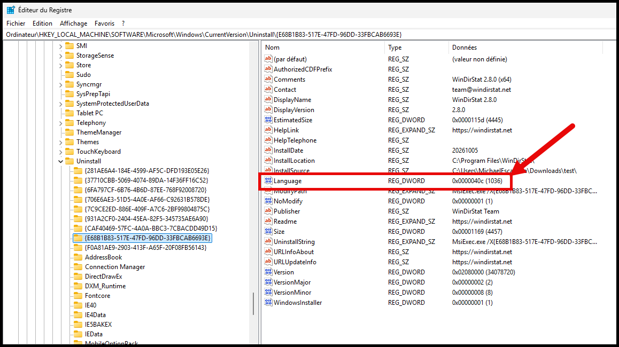Click the Publisher string value icon
This screenshot has height=347, width=619.
tap(268, 211)
